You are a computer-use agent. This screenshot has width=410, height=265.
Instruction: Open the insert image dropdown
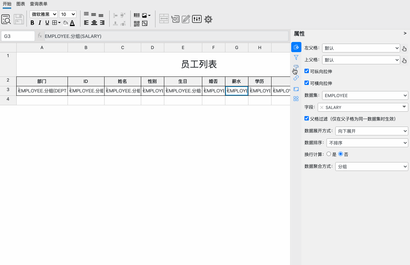click(146, 15)
